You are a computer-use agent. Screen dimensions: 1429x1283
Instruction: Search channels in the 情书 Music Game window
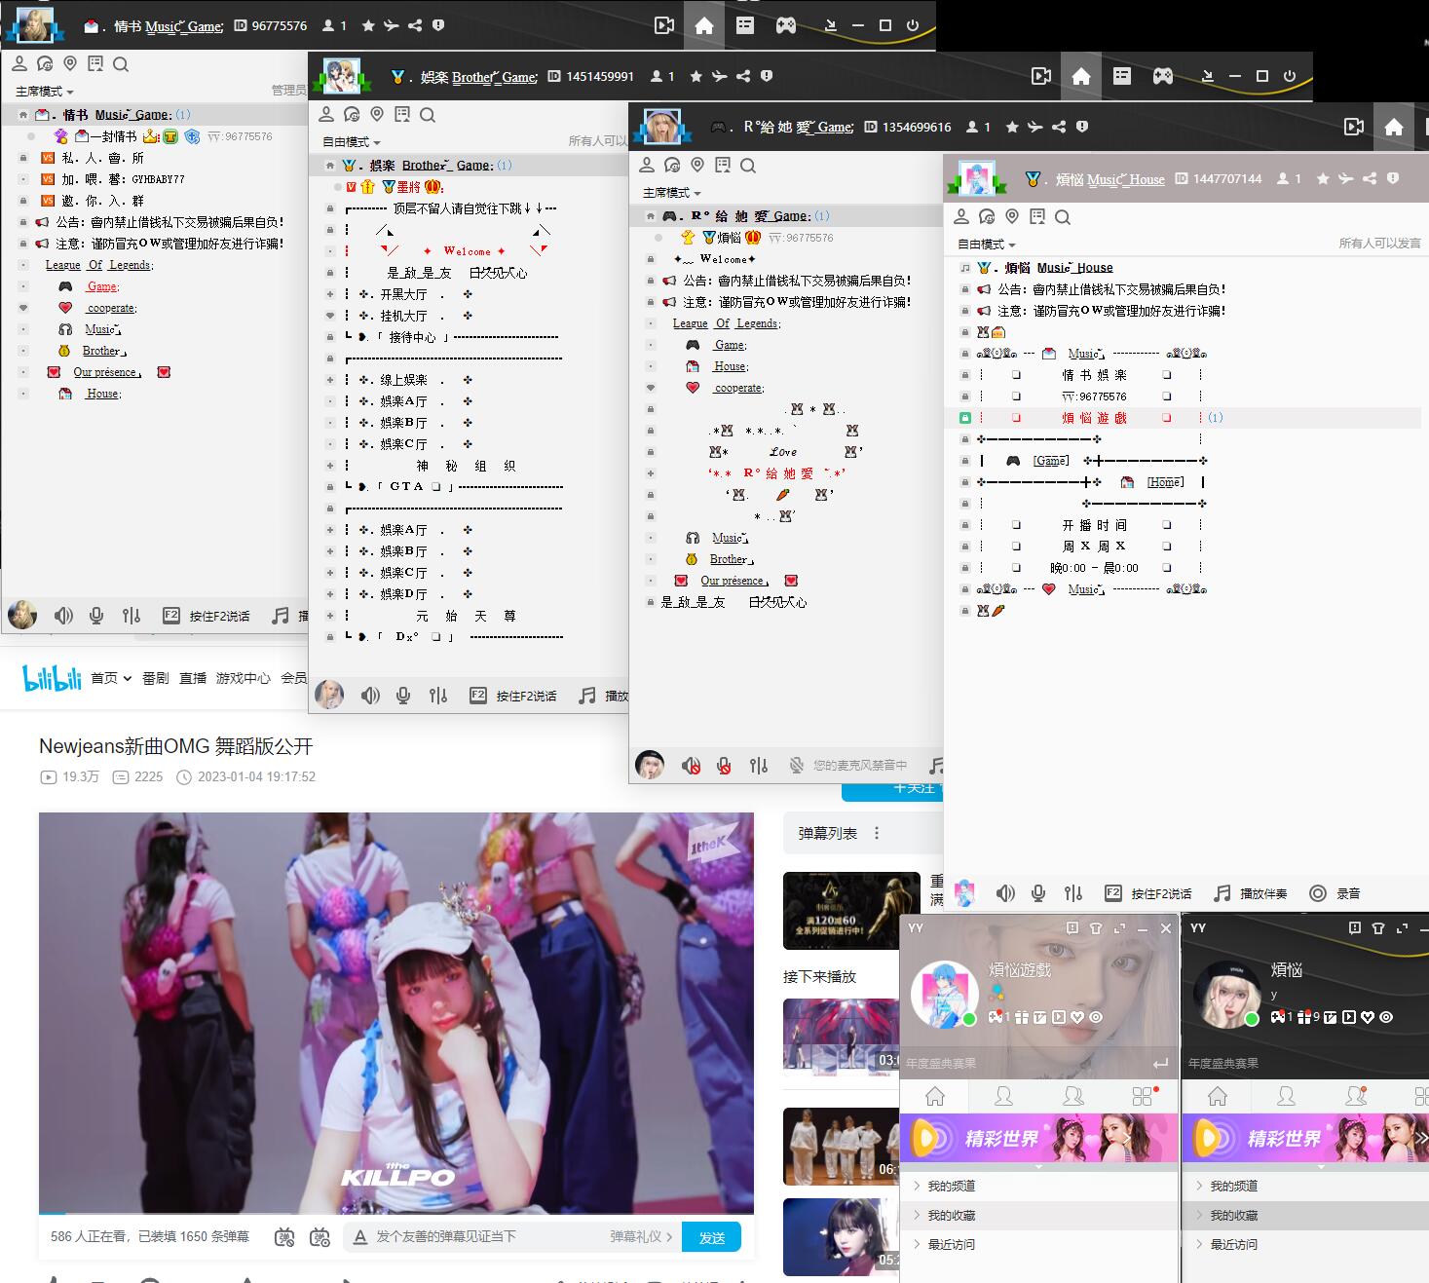pos(121,64)
